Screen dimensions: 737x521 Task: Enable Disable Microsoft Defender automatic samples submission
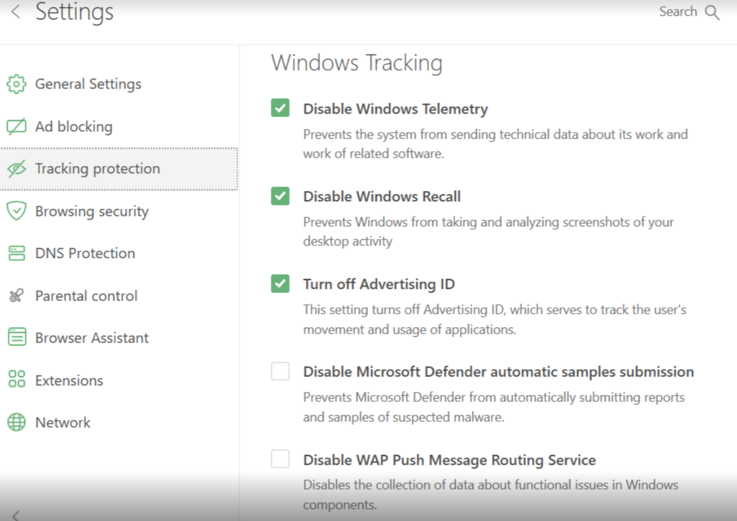tap(280, 371)
